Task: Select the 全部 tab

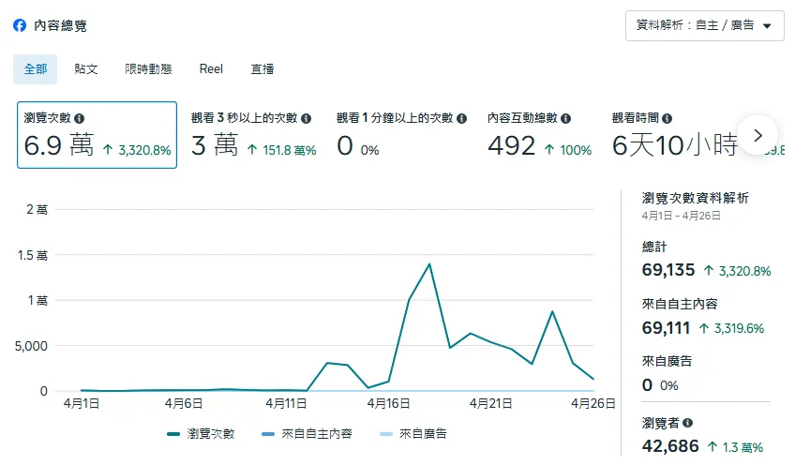Action: 36,69
